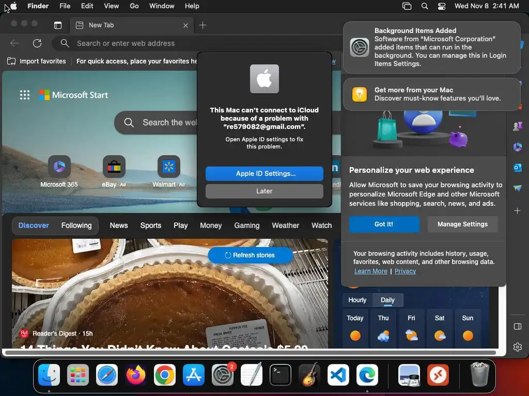Open the Money category
Viewport: 529px width, 396px height.
211,226
